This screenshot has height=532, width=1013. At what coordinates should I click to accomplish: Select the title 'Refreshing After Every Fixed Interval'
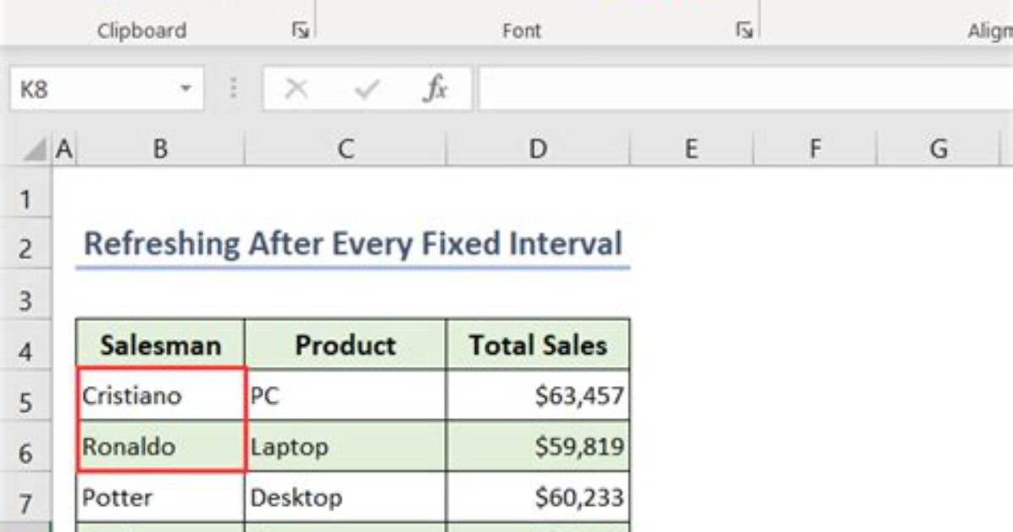click(x=352, y=244)
